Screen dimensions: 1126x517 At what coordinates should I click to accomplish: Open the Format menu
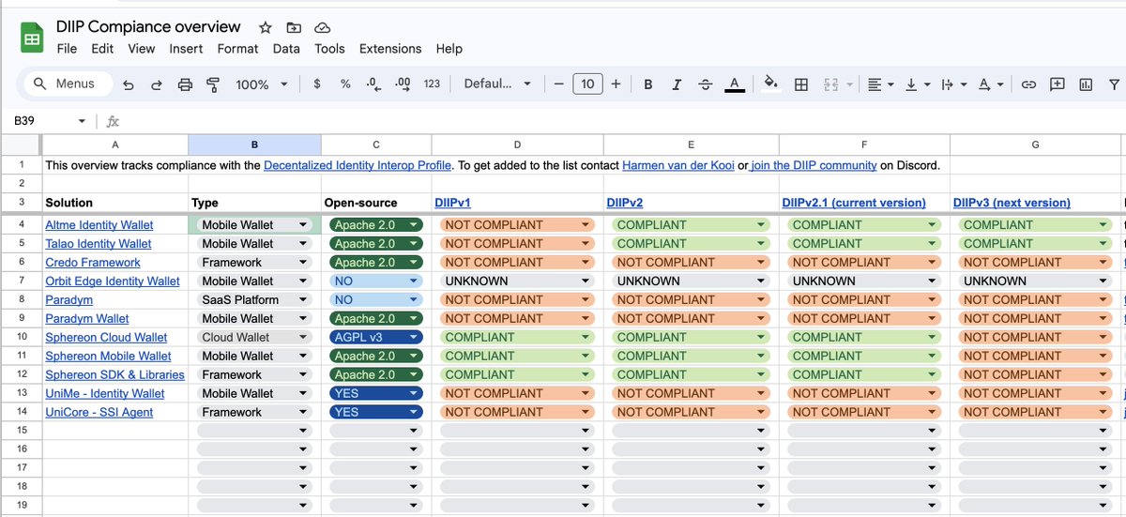237,49
